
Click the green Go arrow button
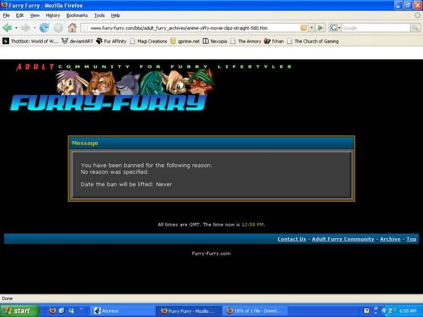click(x=320, y=28)
